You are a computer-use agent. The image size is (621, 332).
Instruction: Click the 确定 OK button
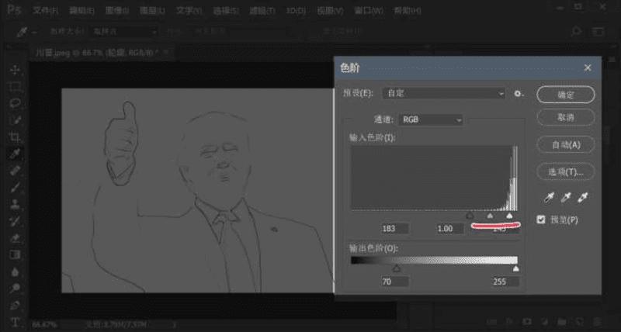566,95
